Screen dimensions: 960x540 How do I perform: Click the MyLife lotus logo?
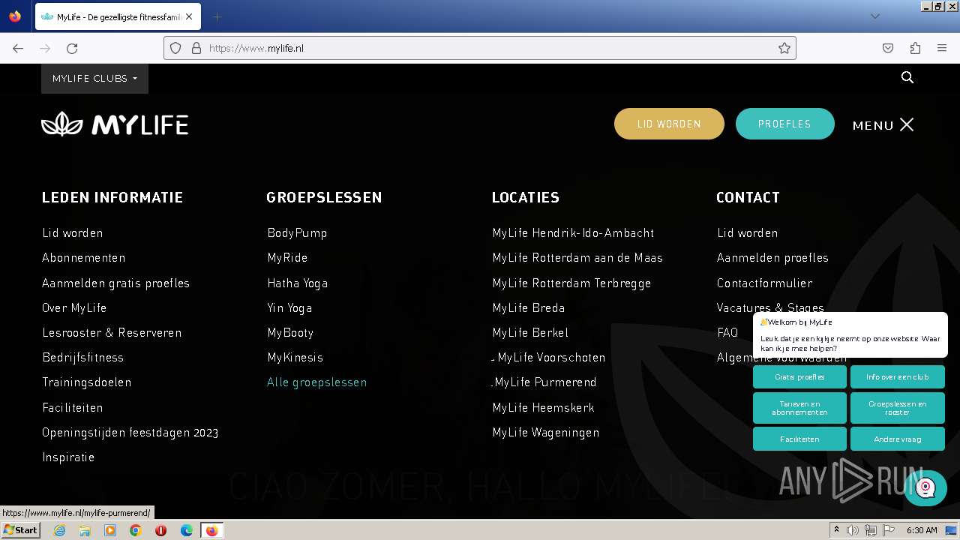(115, 124)
